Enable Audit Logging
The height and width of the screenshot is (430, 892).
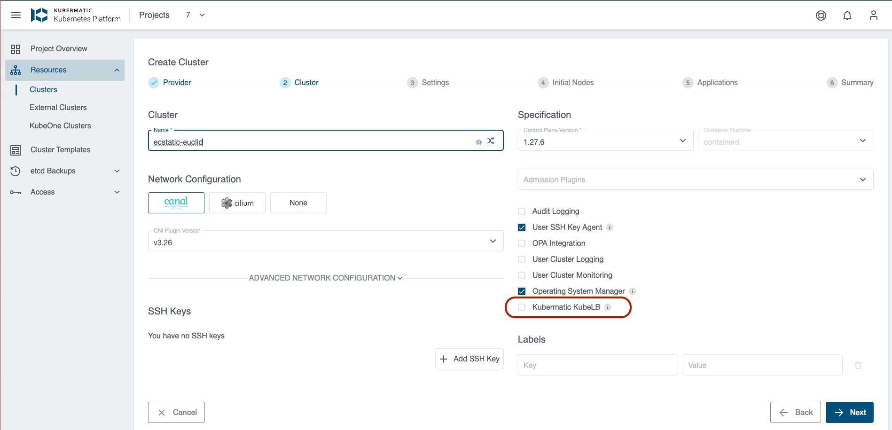tap(521, 211)
